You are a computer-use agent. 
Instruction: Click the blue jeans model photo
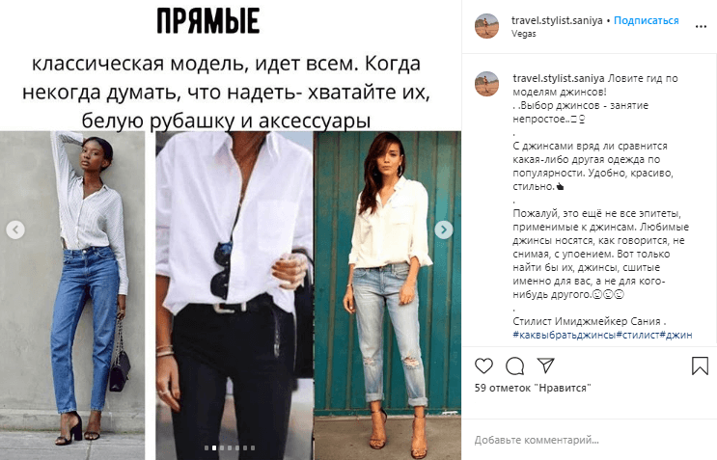72,295
